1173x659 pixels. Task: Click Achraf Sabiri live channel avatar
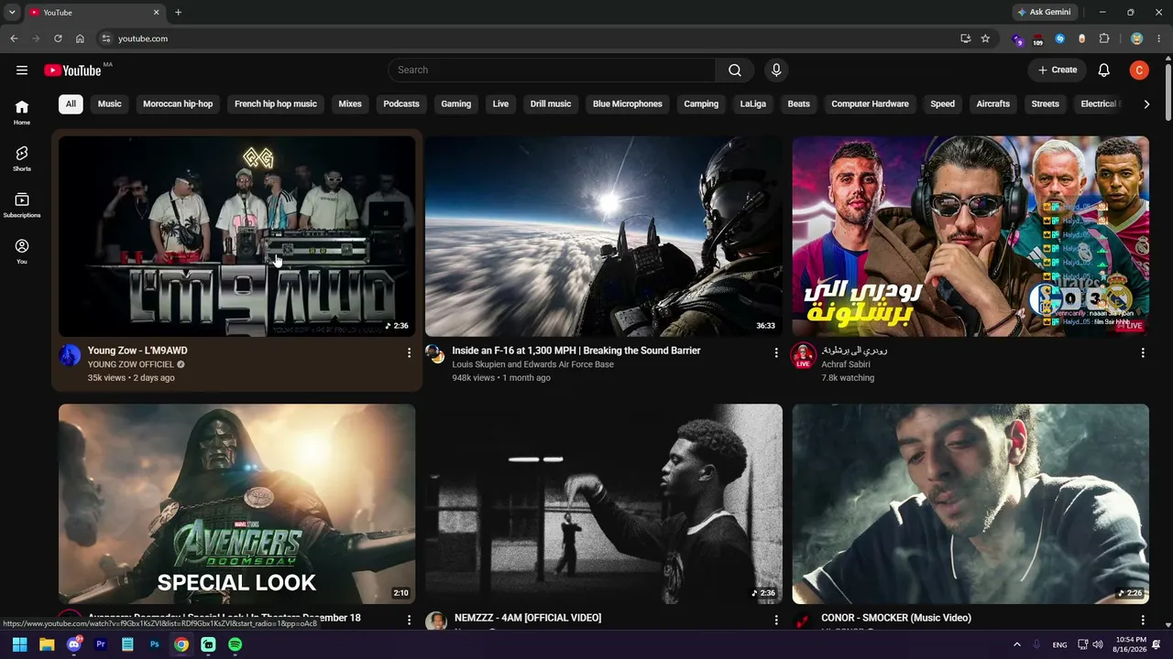coord(803,355)
